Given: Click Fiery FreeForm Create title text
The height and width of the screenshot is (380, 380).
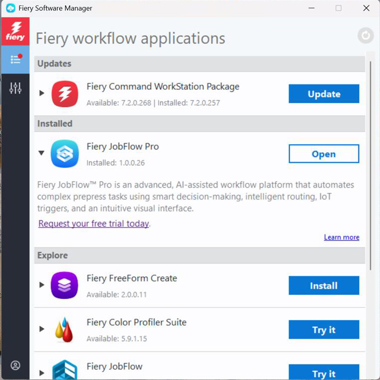Looking at the screenshot, I should coord(132,279).
